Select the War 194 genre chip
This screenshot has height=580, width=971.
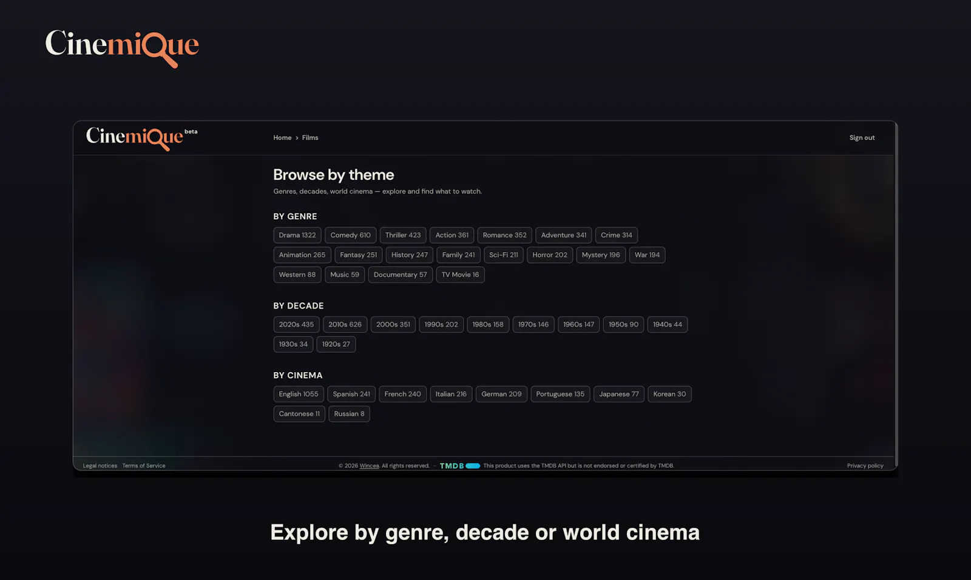tap(647, 255)
